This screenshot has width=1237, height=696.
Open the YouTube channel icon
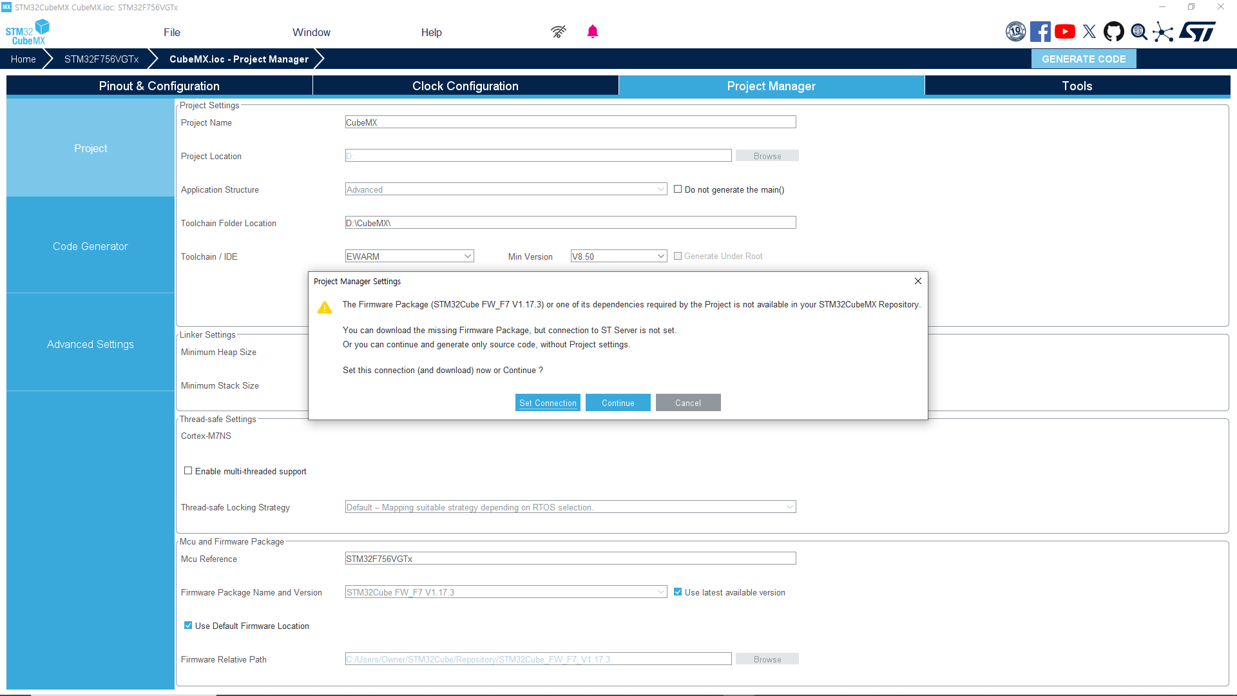pos(1064,31)
